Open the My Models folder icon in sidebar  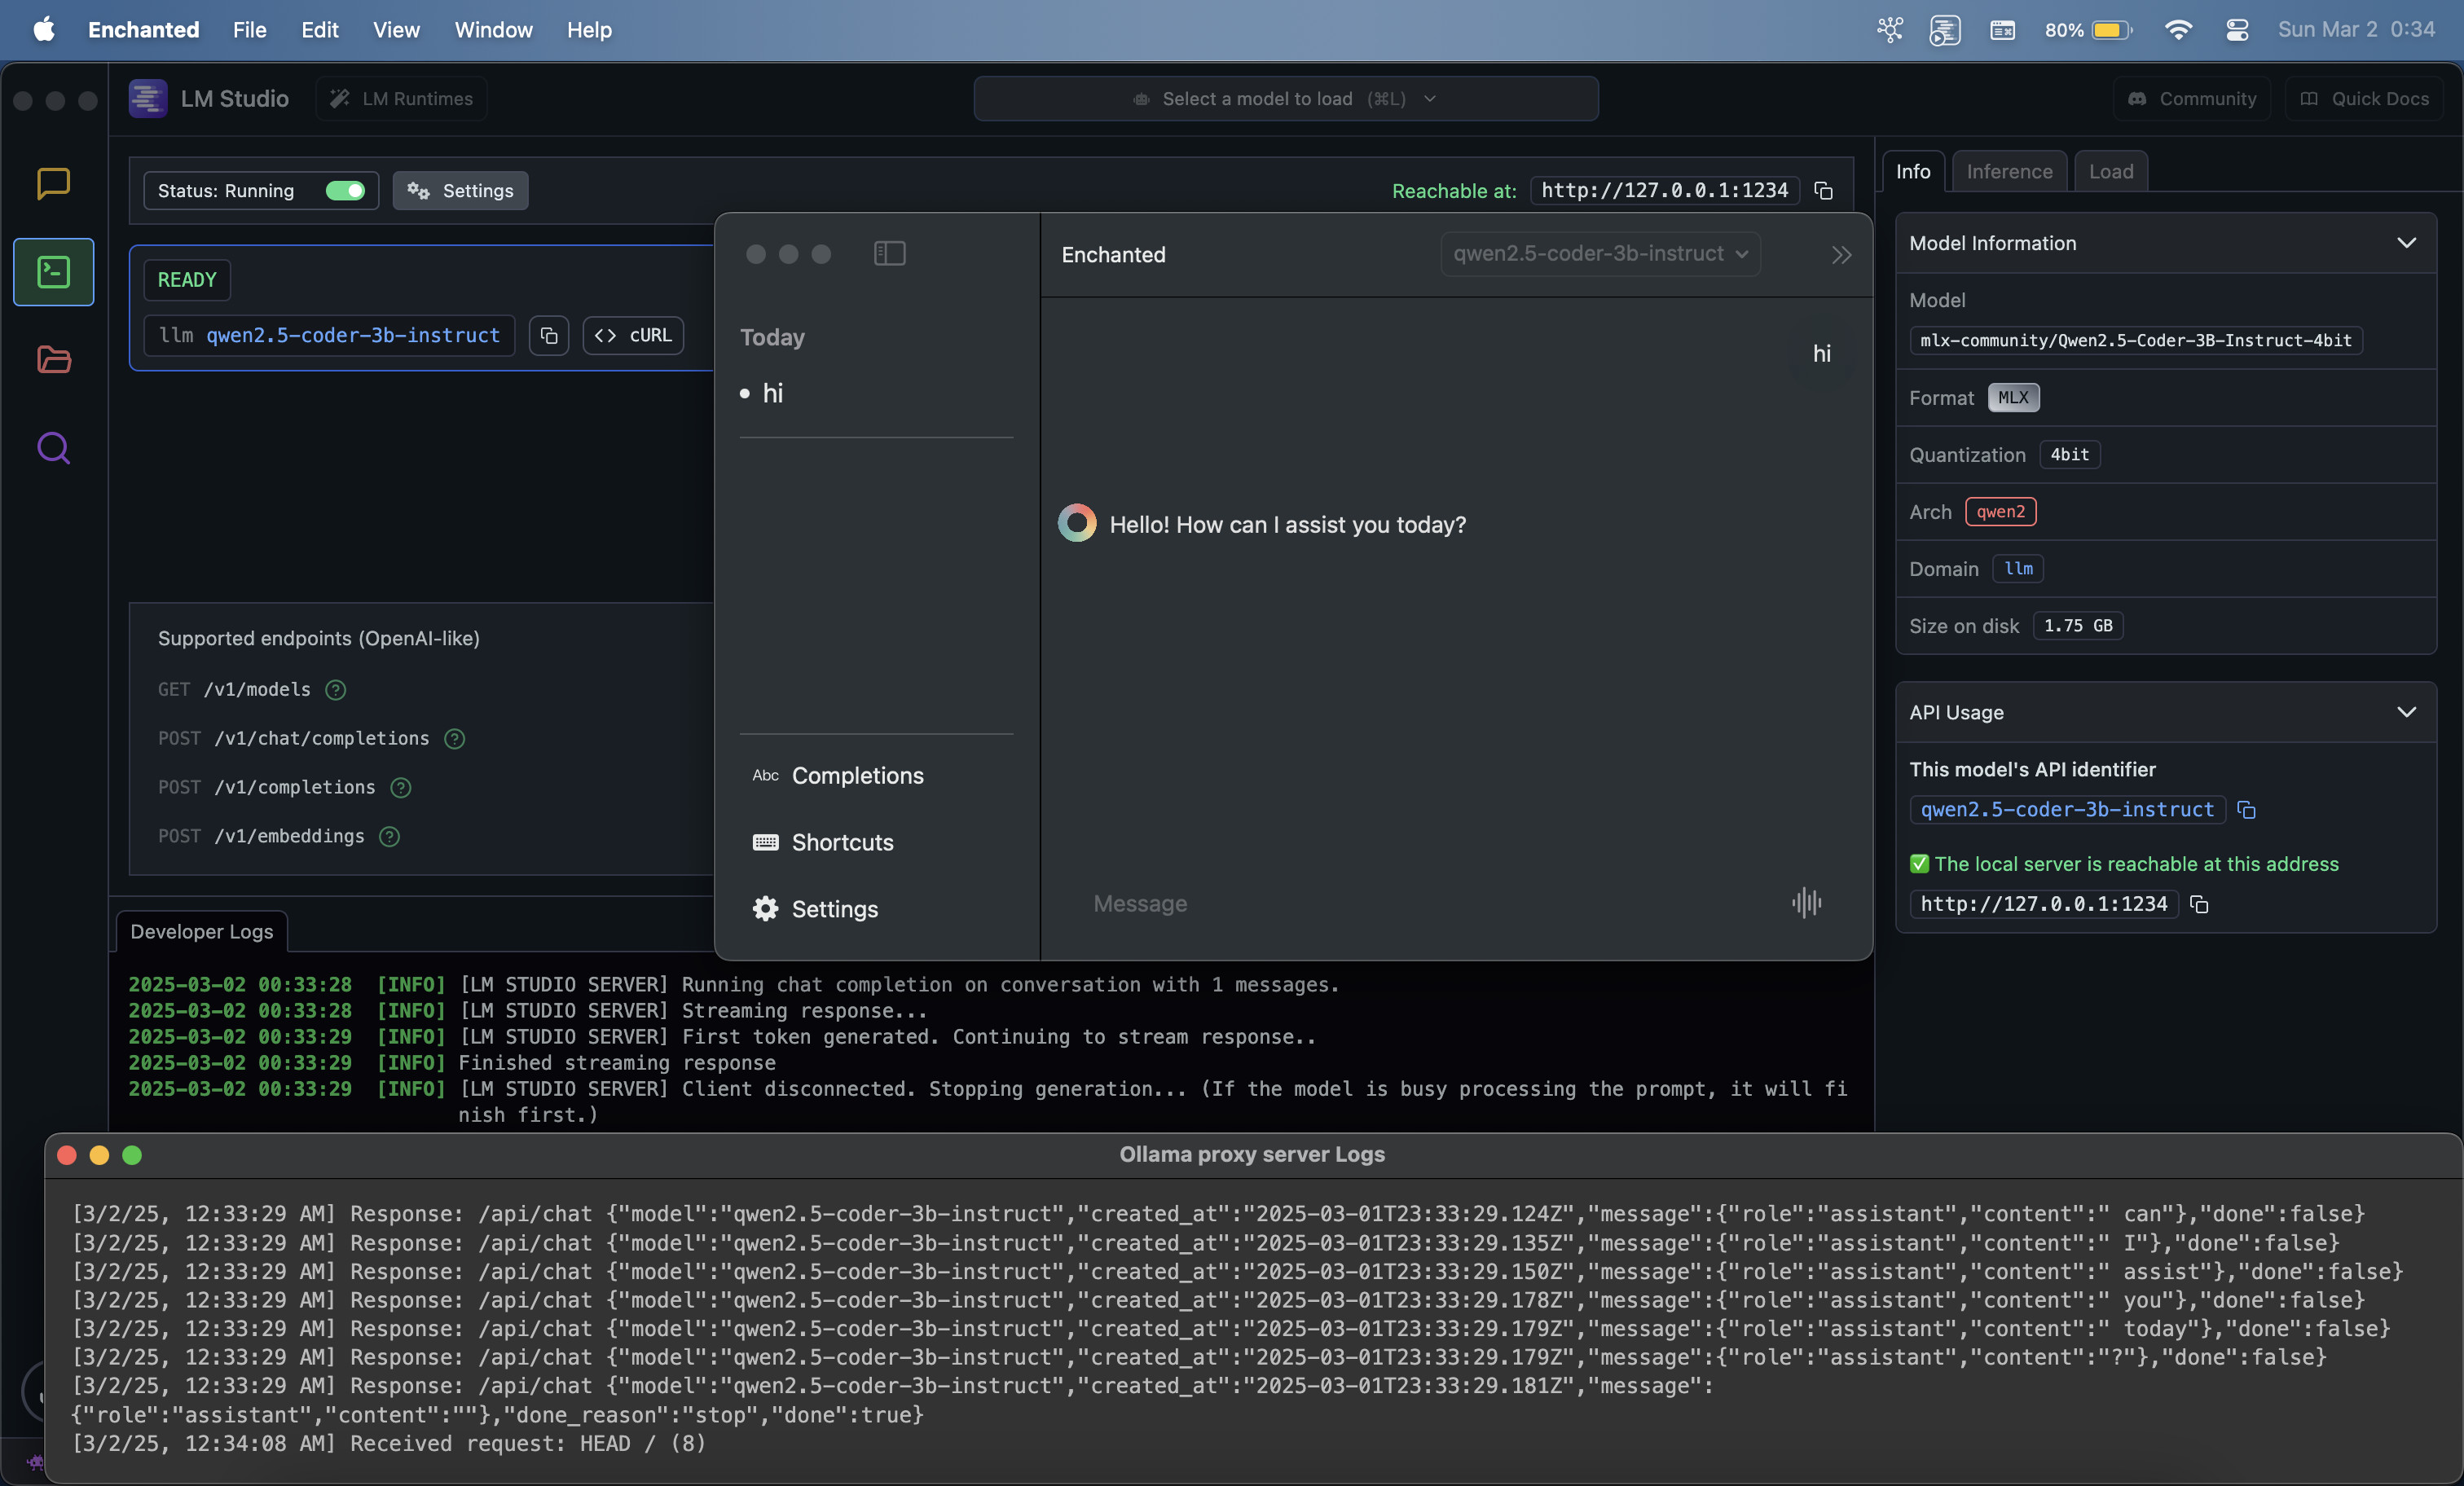(x=53, y=359)
